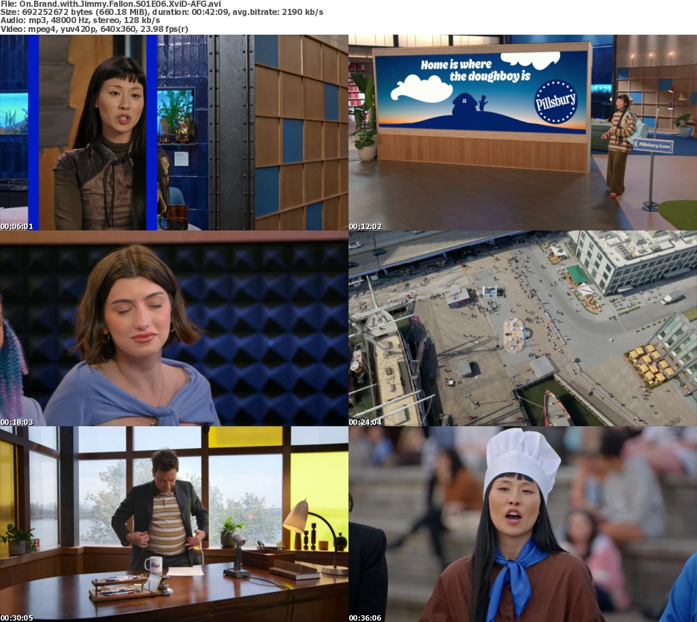Open the thumbnail of woman with long black hair
This screenshot has width=697, height=622.
174,133
